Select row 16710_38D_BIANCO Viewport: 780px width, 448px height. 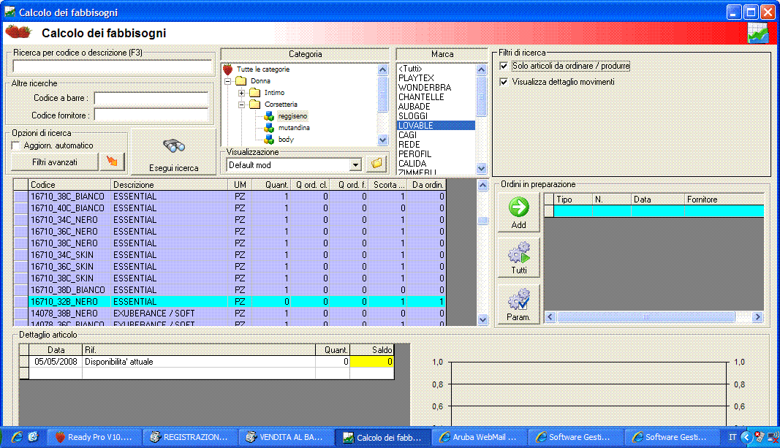click(230, 290)
